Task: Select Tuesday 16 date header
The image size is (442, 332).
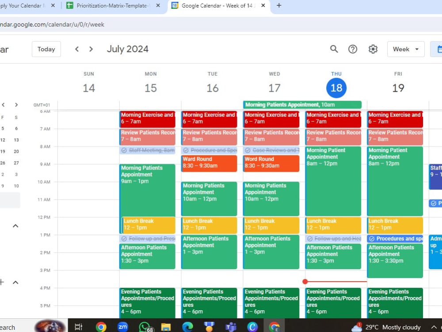Action: click(x=213, y=88)
